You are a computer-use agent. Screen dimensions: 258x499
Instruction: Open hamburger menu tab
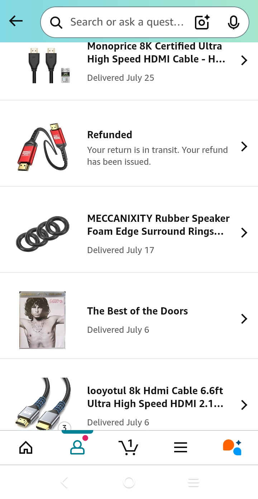tap(181, 447)
